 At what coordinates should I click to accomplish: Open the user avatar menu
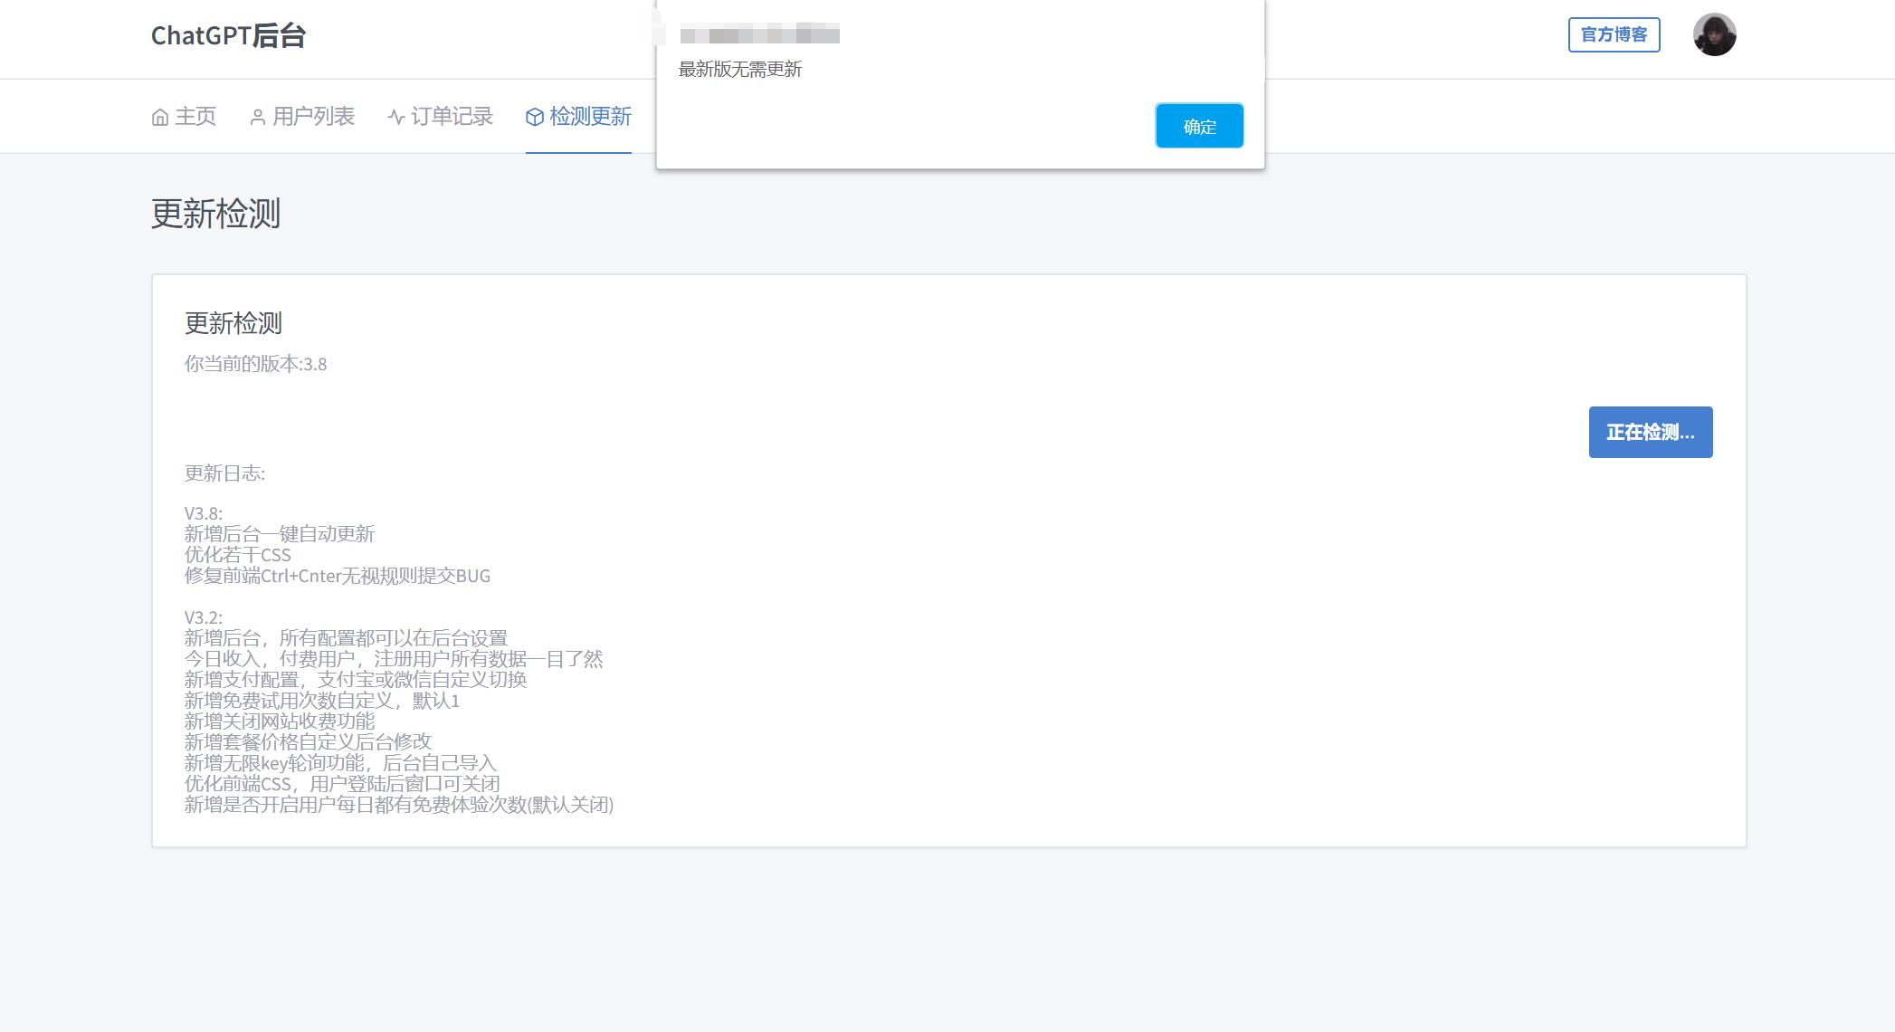pos(1714,35)
